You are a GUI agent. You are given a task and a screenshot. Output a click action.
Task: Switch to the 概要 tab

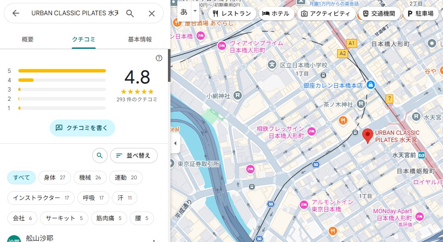(x=28, y=39)
